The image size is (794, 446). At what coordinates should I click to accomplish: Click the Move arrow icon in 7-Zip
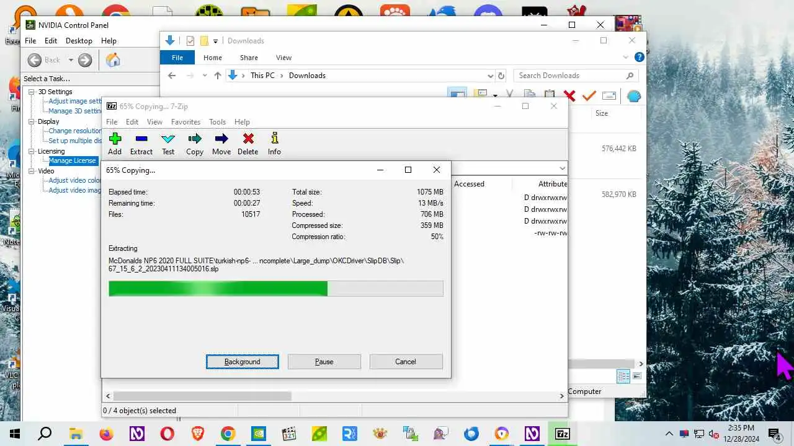221,139
